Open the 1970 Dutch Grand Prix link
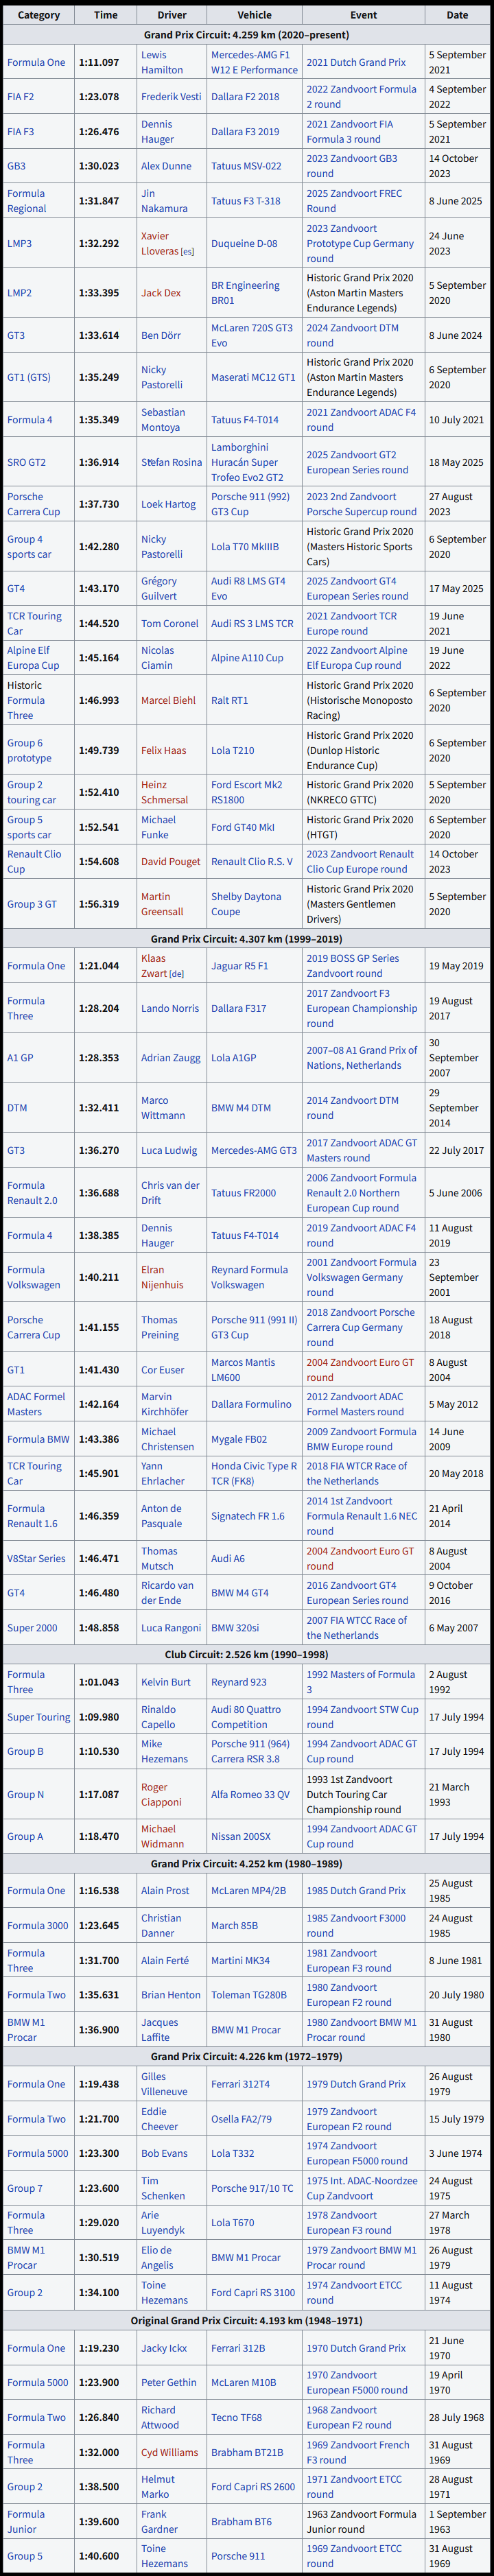This screenshot has width=494, height=2576. 356,2347
